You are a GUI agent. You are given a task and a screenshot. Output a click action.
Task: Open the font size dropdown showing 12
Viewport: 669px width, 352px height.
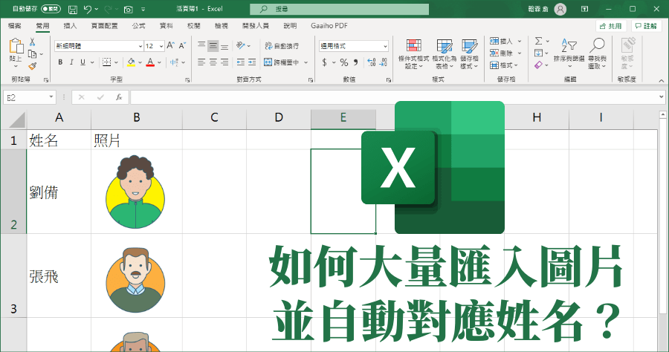pyautogui.click(x=161, y=46)
